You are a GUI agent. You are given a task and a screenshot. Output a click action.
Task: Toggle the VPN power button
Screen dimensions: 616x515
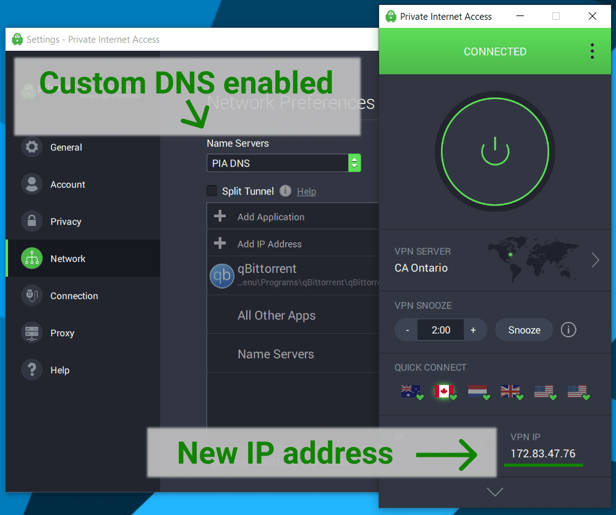click(x=495, y=152)
